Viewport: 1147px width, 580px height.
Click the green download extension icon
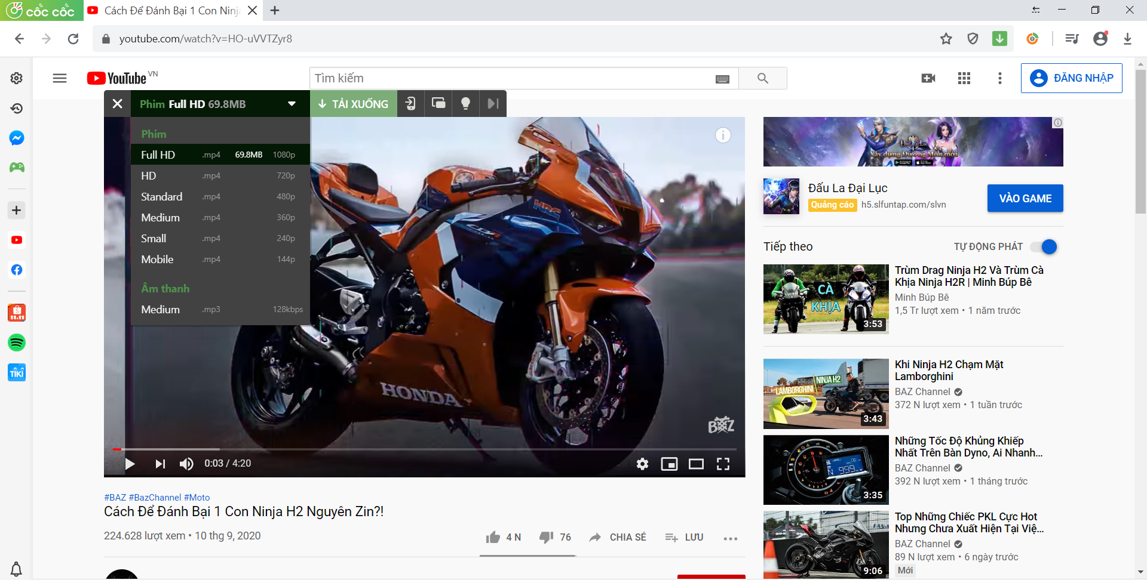click(x=999, y=39)
